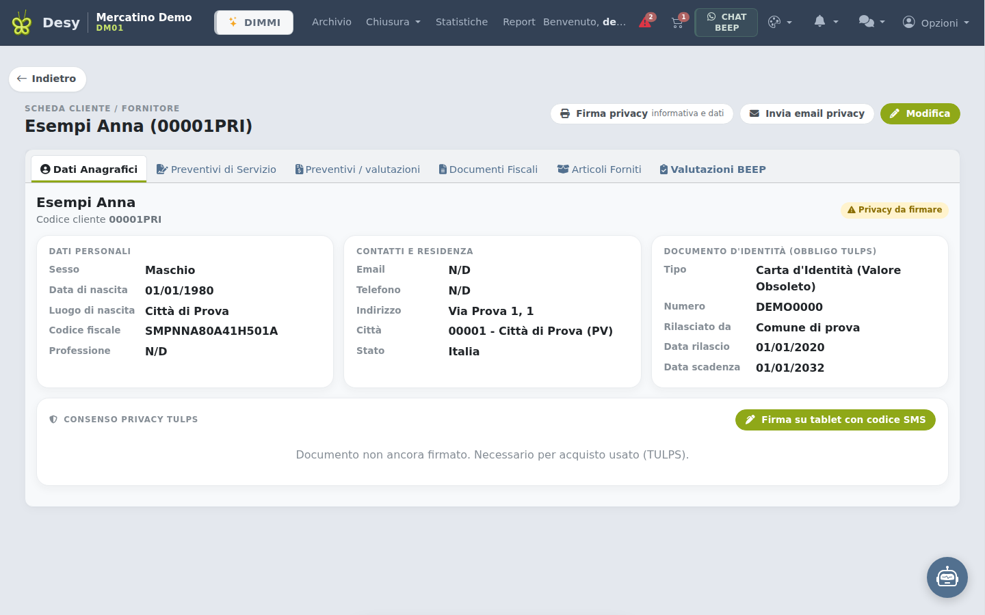Click the Mercatino Demo store name
Image resolution: width=985 pixels, height=615 pixels.
tap(144, 17)
